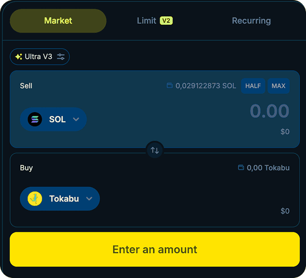This screenshot has height=278, width=306.
Task: Switch to the Market tab
Action: [x=58, y=21]
